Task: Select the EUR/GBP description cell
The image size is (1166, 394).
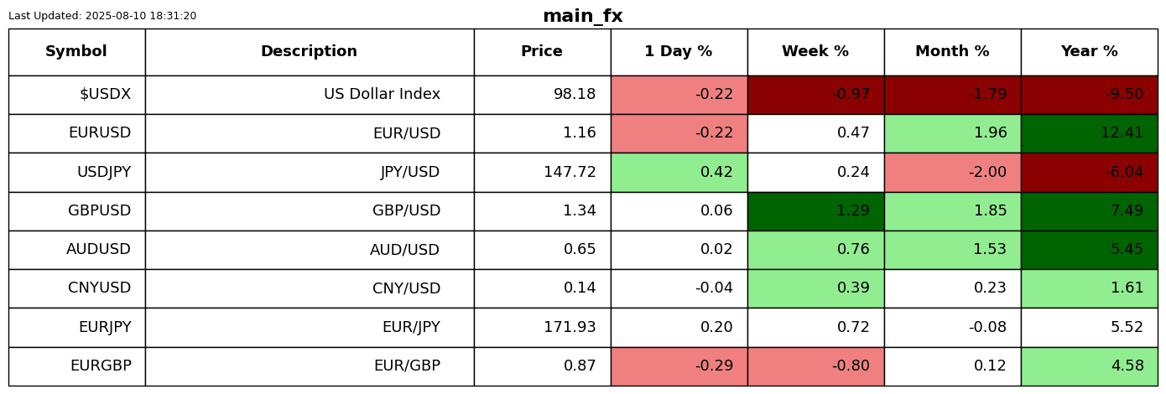Action: pos(309,366)
